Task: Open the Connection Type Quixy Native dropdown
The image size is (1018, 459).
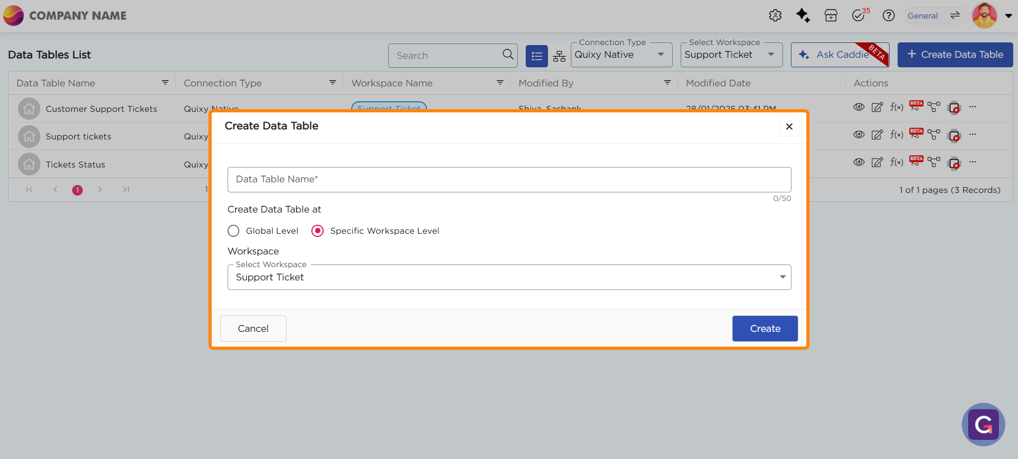Action: 621,55
